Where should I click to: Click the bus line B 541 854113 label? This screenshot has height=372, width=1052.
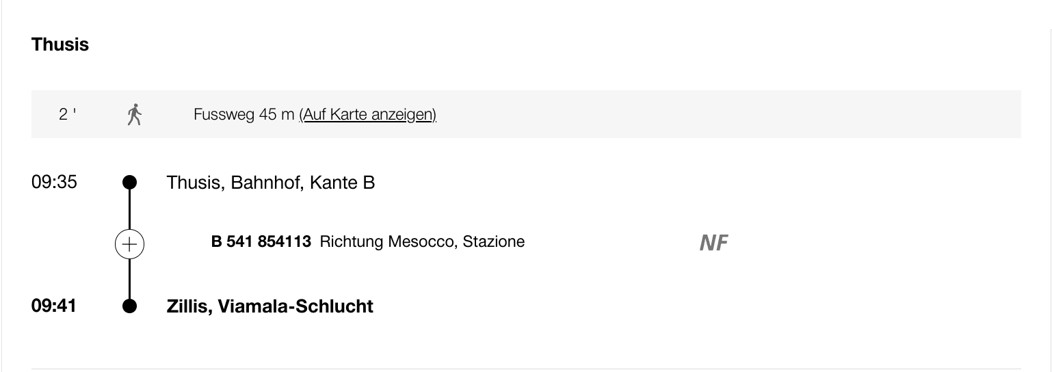point(261,241)
